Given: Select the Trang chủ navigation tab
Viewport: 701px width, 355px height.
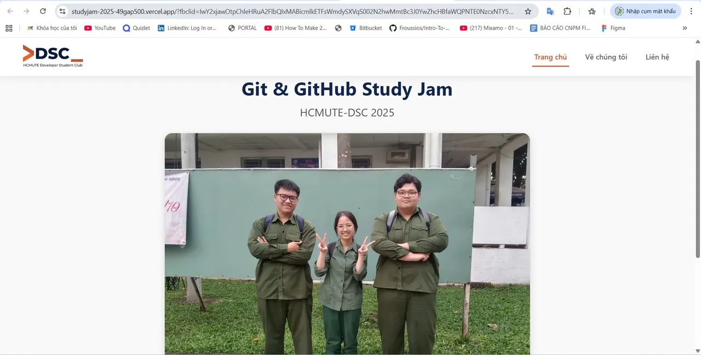Looking at the screenshot, I should [550, 57].
